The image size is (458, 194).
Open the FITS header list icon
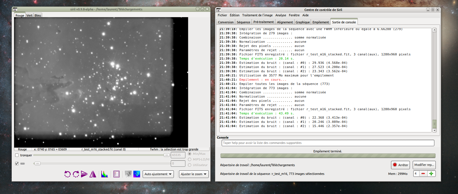click(116, 174)
